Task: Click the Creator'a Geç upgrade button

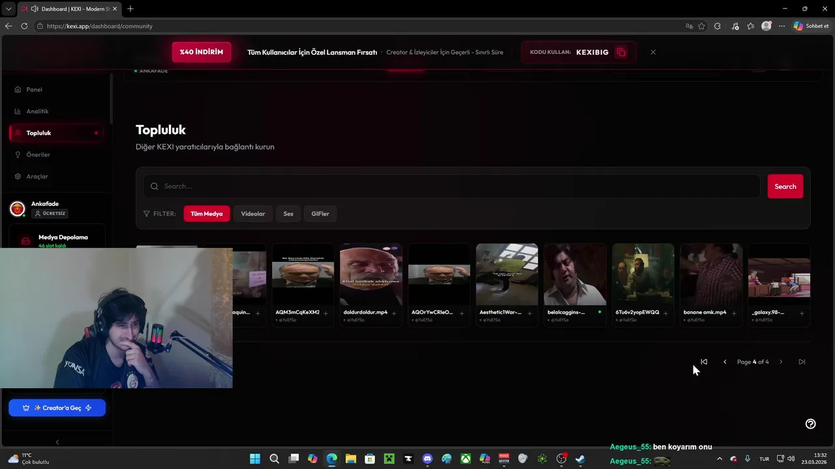Action: point(57,408)
